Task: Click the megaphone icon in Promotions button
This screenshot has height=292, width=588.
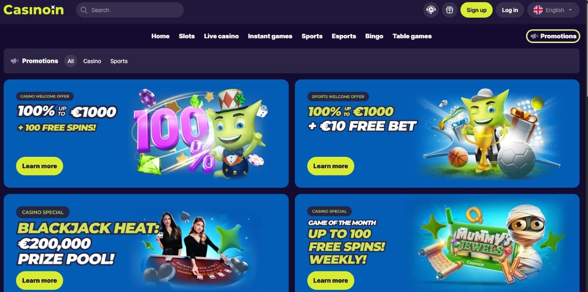Action: 534,36
